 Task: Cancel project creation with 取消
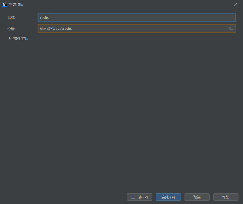197,197
